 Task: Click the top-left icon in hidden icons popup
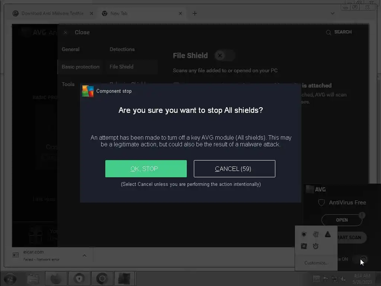click(304, 234)
